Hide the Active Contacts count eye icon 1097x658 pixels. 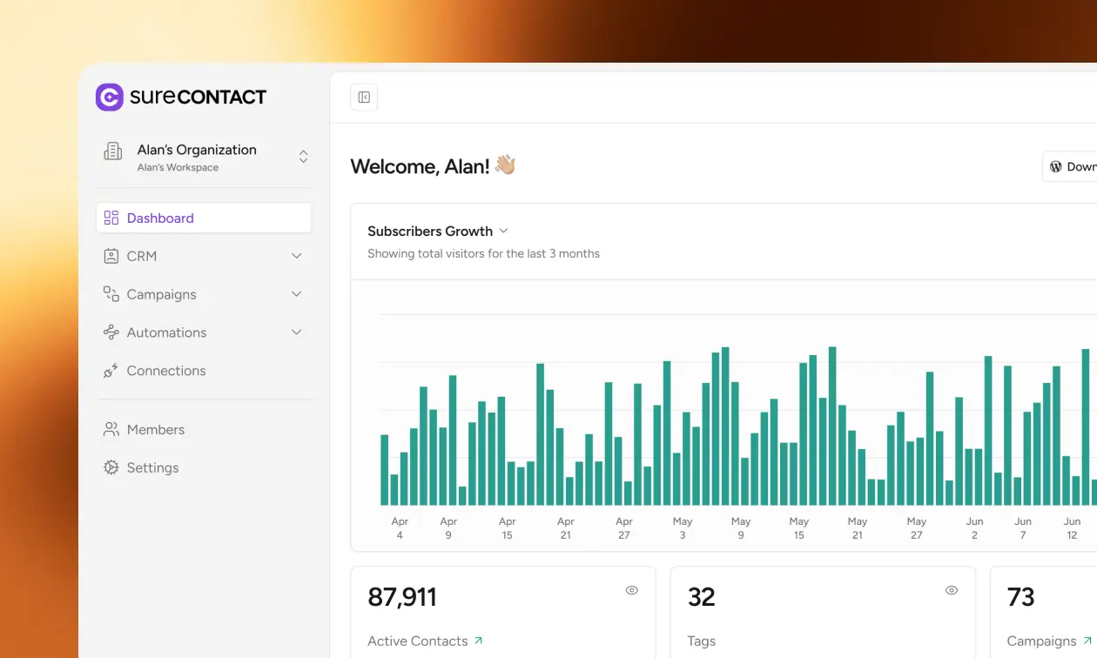coord(632,590)
